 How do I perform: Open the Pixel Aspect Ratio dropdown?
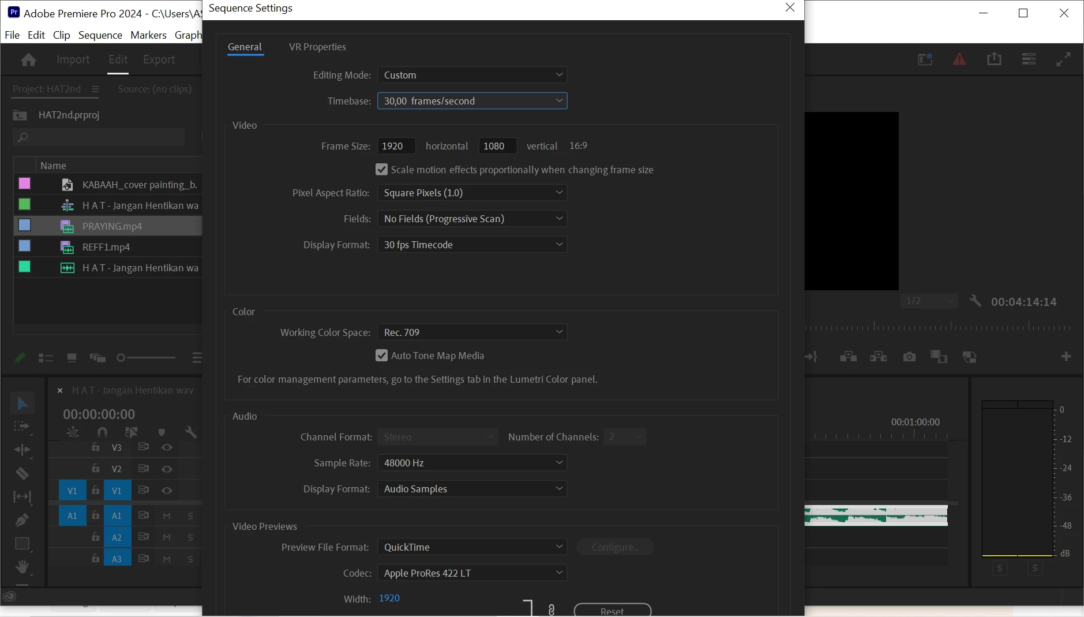coord(472,193)
